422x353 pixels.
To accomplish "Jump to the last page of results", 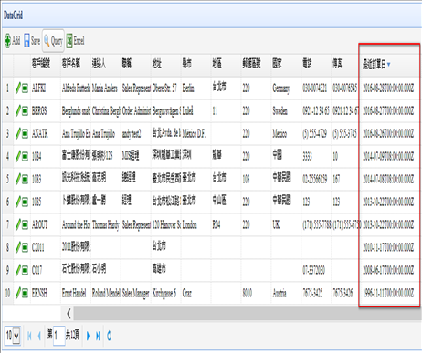I will (98, 336).
